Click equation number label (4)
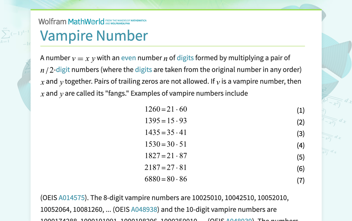352x221 pixels. click(x=301, y=145)
